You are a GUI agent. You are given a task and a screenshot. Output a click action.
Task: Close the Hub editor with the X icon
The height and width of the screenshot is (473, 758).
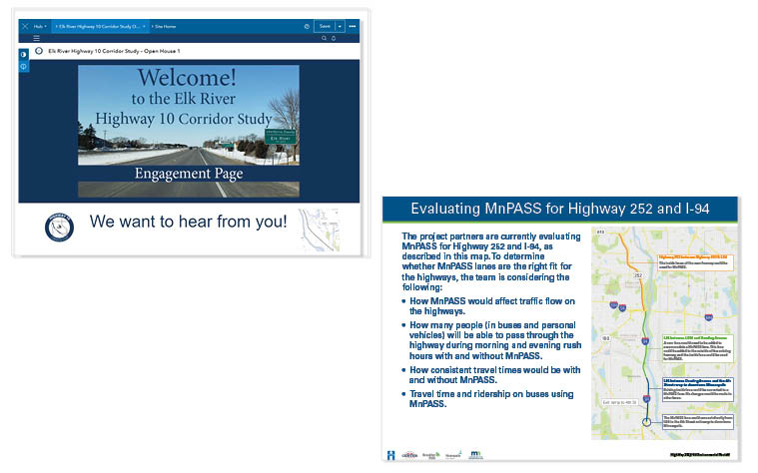(x=25, y=26)
